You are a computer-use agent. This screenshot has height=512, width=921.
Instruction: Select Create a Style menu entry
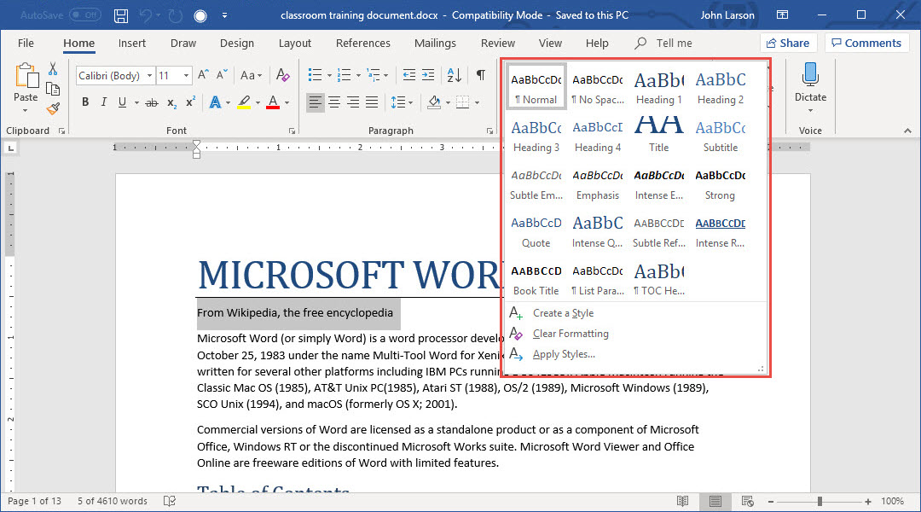point(563,313)
